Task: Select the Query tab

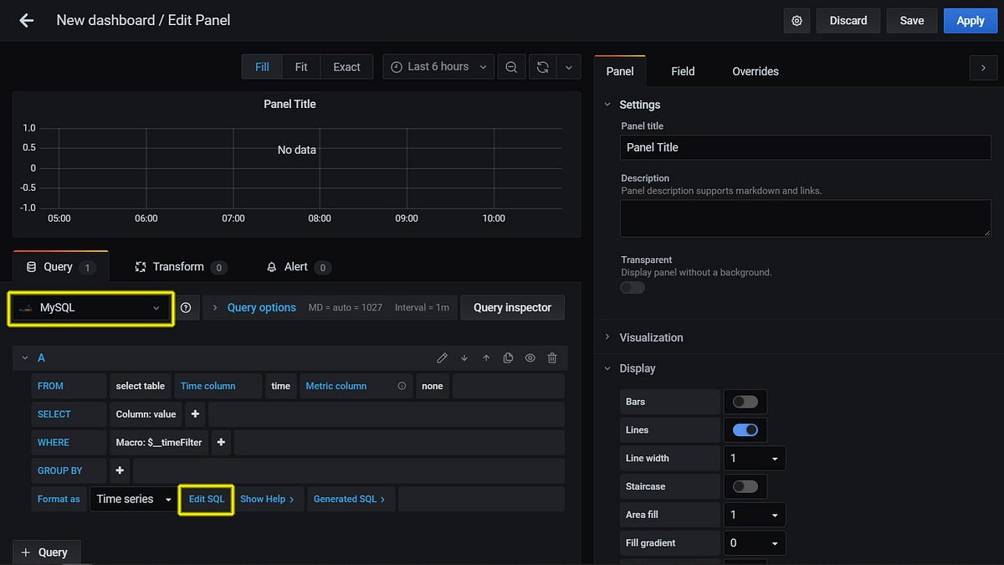Action: pos(61,267)
